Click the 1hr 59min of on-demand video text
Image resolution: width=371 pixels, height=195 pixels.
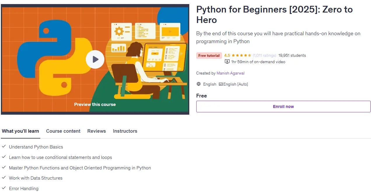(x=258, y=62)
